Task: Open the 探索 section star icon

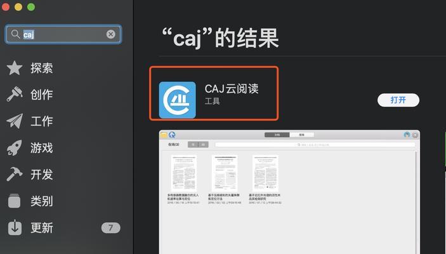Action: pyautogui.click(x=15, y=68)
